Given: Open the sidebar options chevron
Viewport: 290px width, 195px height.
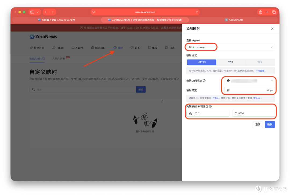Looking at the screenshot, I should point(38,12).
